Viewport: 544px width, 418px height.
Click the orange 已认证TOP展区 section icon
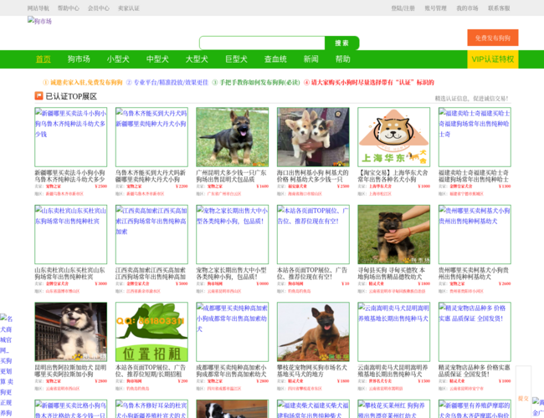(x=38, y=96)
